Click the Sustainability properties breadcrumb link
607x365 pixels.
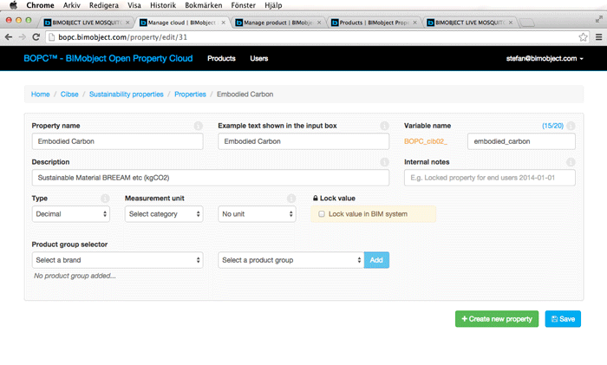pos(126,94)
